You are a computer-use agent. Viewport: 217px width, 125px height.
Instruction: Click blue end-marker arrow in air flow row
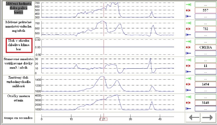[x=188, y=35]
